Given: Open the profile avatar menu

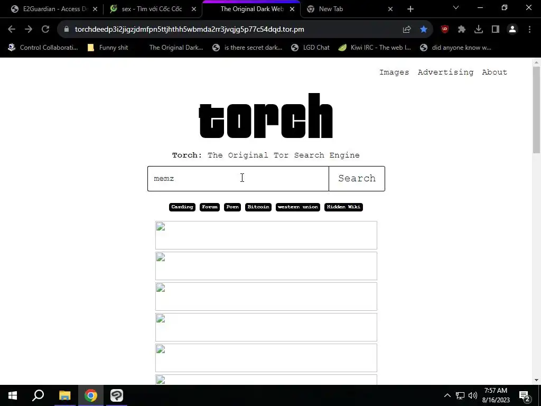Looking at the screenshot, I should click(x=512, y=30).
